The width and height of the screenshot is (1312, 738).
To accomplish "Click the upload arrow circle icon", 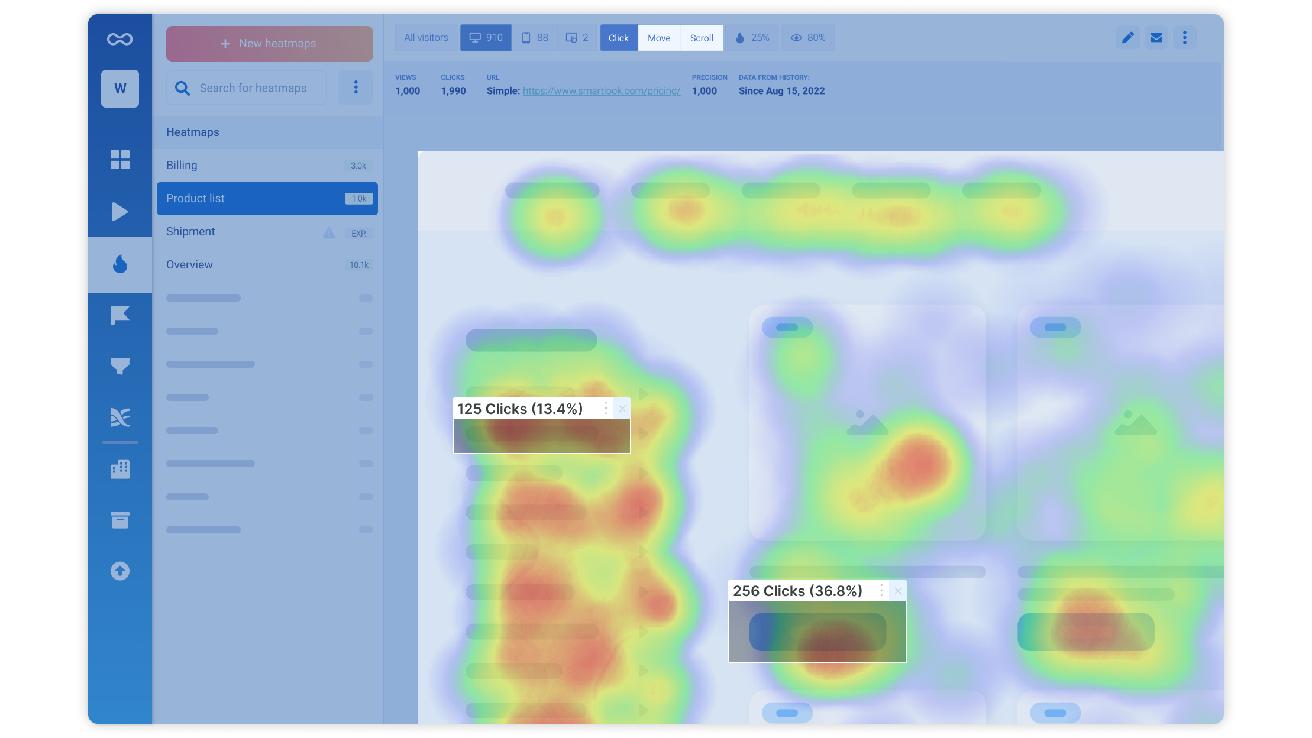I will click(x=119, y=571).
